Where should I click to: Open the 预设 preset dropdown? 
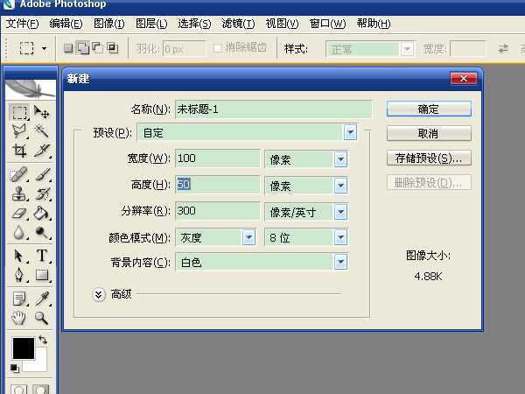point(350,132)
